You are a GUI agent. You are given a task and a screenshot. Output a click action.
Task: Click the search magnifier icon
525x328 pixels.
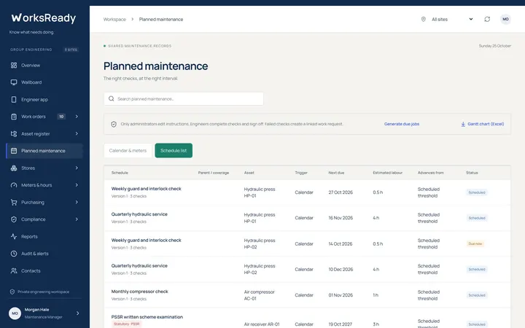(x=111, y=98)
